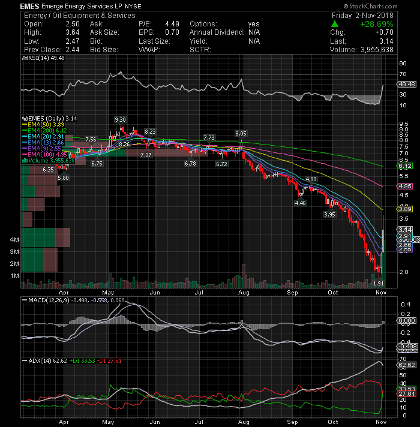Click the +DI 33.53 label
Screen dimensions: 420x427
(x=82, y=361)
